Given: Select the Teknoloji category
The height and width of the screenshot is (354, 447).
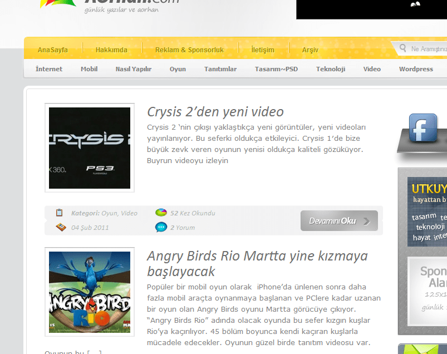Looking at the screenshot, I should click(331, 69).
